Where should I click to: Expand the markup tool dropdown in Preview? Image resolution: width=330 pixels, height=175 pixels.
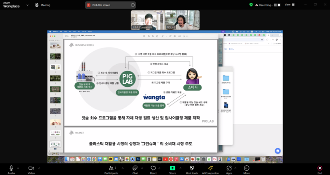tap(166, 36)
